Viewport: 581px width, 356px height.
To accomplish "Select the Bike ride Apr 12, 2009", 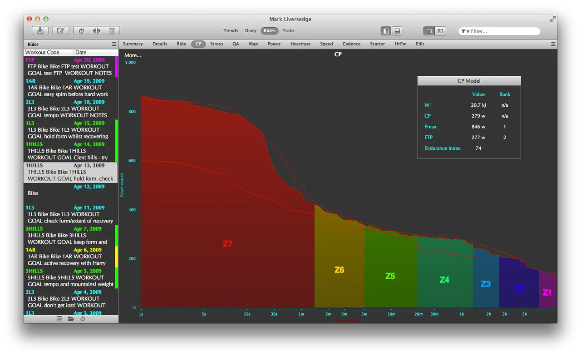I will (70, 193).
